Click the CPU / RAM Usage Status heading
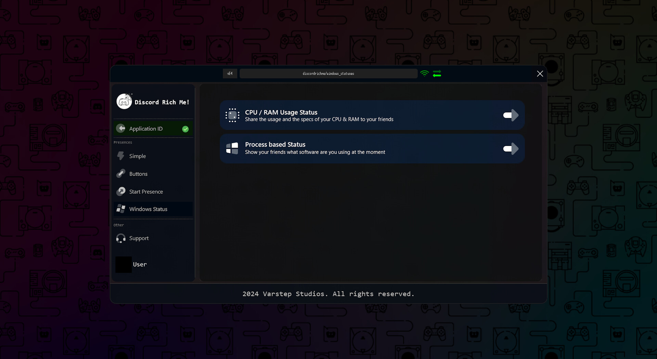Image resolution: width=657 pixels, height=359 pixels. tap(281, 112)
